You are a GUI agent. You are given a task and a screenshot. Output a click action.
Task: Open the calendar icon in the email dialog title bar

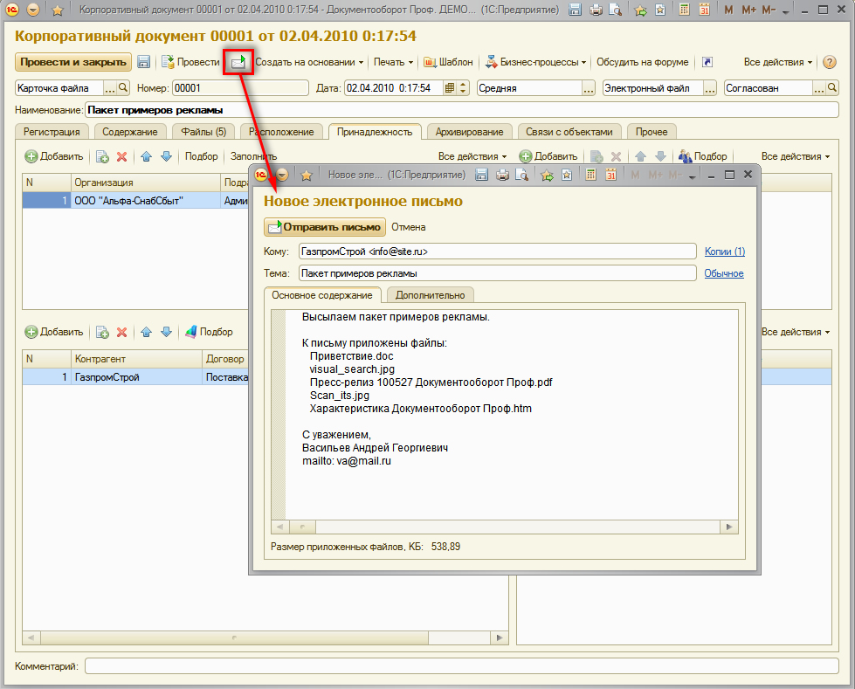(610, 175)
